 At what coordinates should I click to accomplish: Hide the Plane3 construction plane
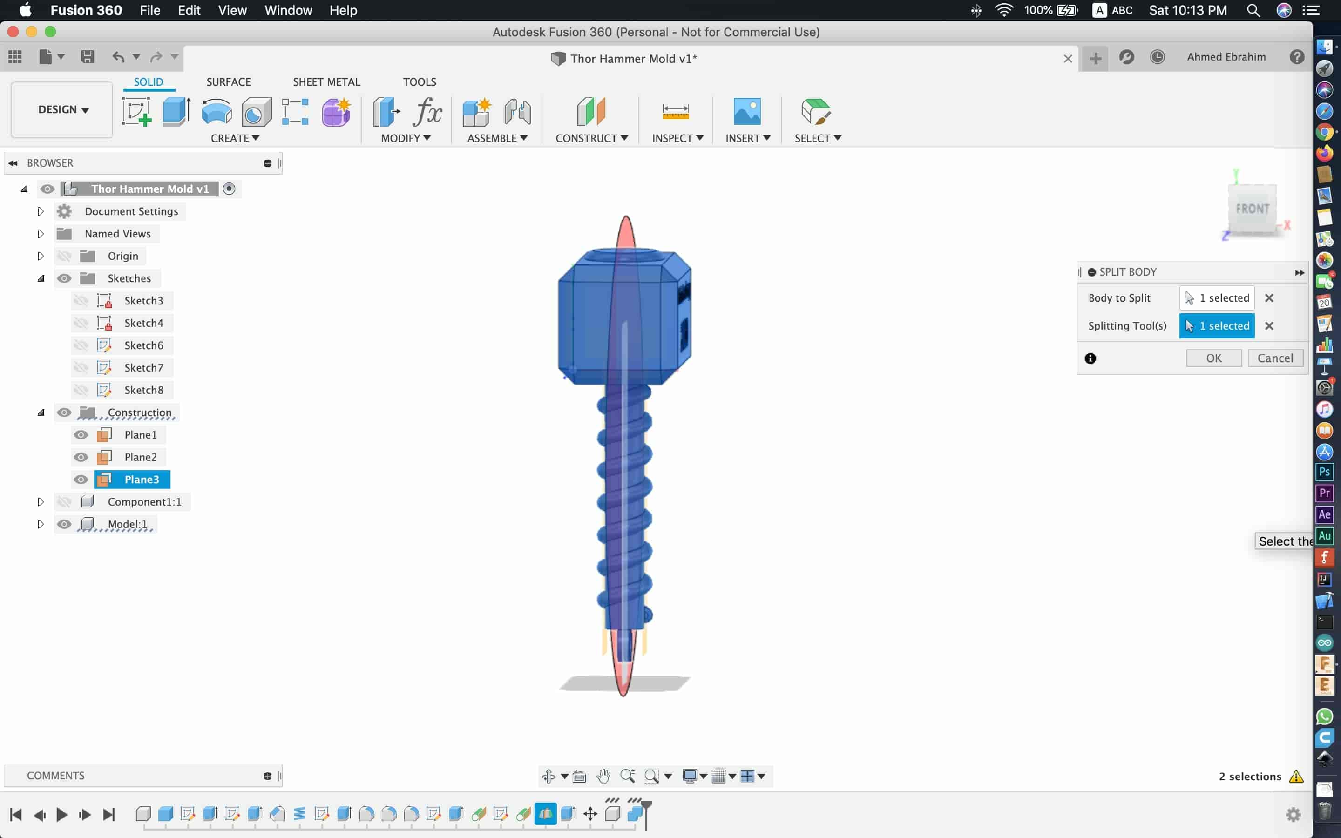pos(81,480)
